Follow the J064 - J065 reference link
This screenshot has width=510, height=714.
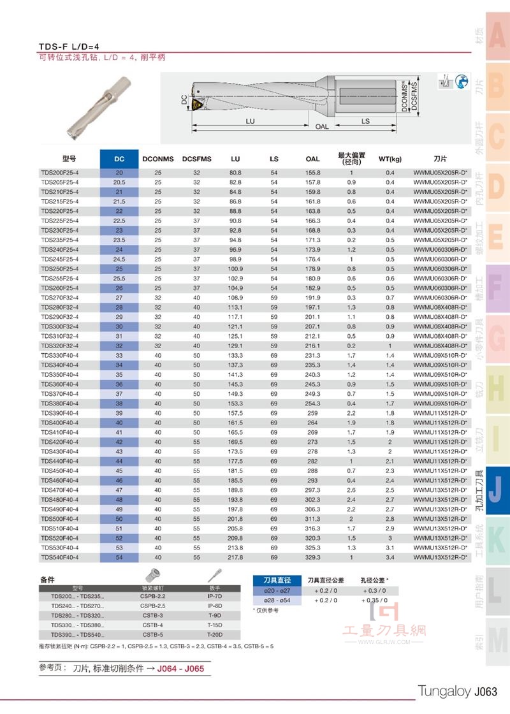[x=180, y=669]
